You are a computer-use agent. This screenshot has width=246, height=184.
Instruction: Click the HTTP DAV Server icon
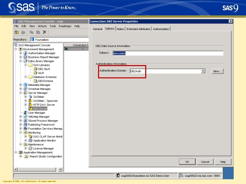30,105
